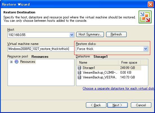Viewport: 155px width, 113px height.
Task: Open the Restore disks dropdown arrow
Action: 146,49
